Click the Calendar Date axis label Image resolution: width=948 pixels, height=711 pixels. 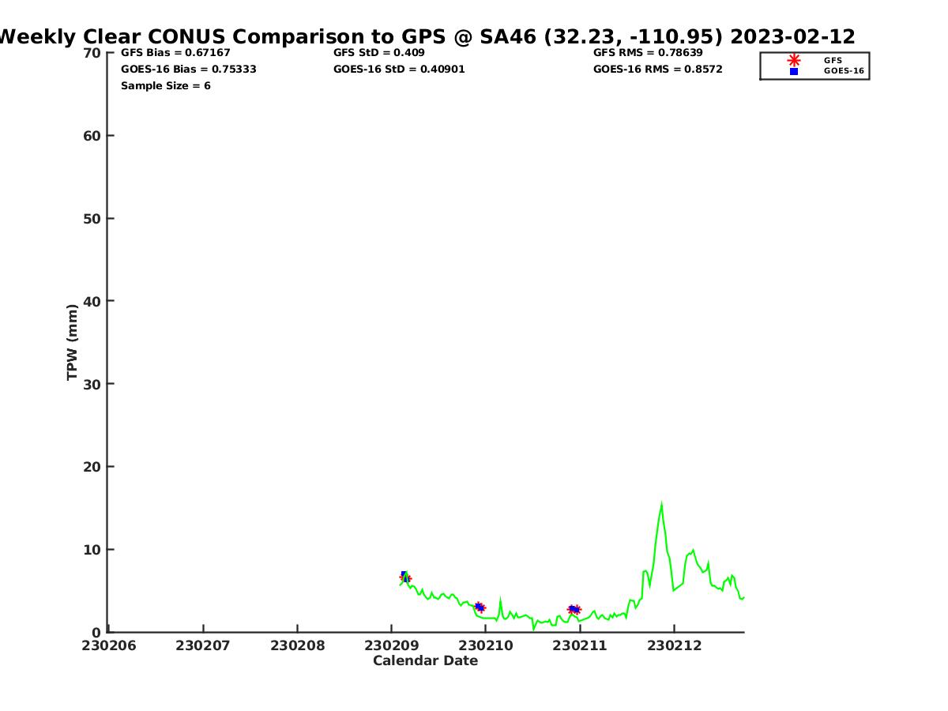(425, 661)
